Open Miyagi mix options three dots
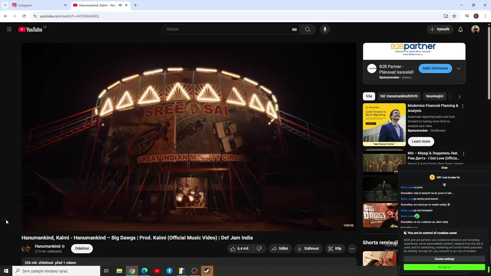The height and width of the screenshot is (276, 491). (x=463, y=154)
